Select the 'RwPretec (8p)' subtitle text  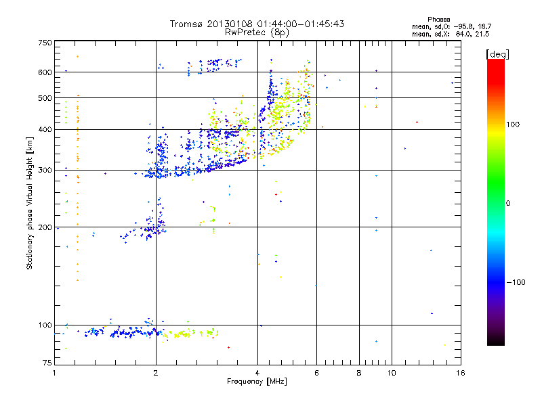(257, 32)
